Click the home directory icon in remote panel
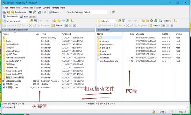The width and height of the screenshot is (191, 115). point(151,21)
